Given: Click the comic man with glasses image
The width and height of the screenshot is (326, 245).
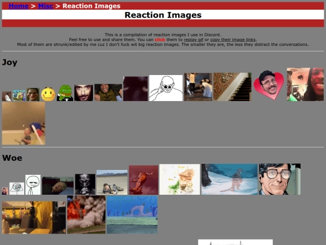Looking at the screenshot, I should click(x=280, y=179).
